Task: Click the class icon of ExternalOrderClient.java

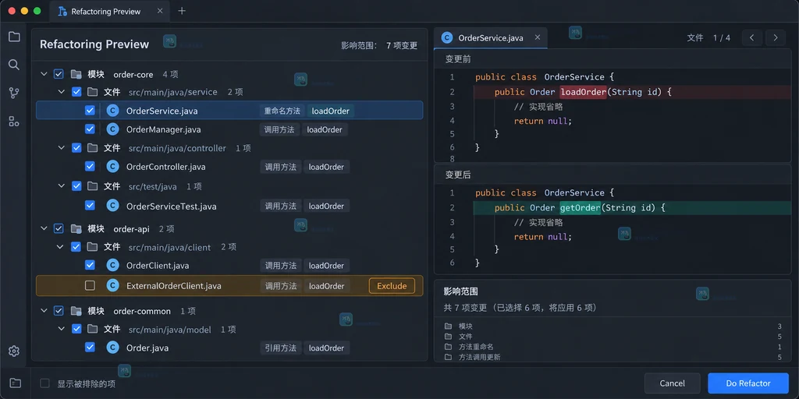Action: pos(112,285)
